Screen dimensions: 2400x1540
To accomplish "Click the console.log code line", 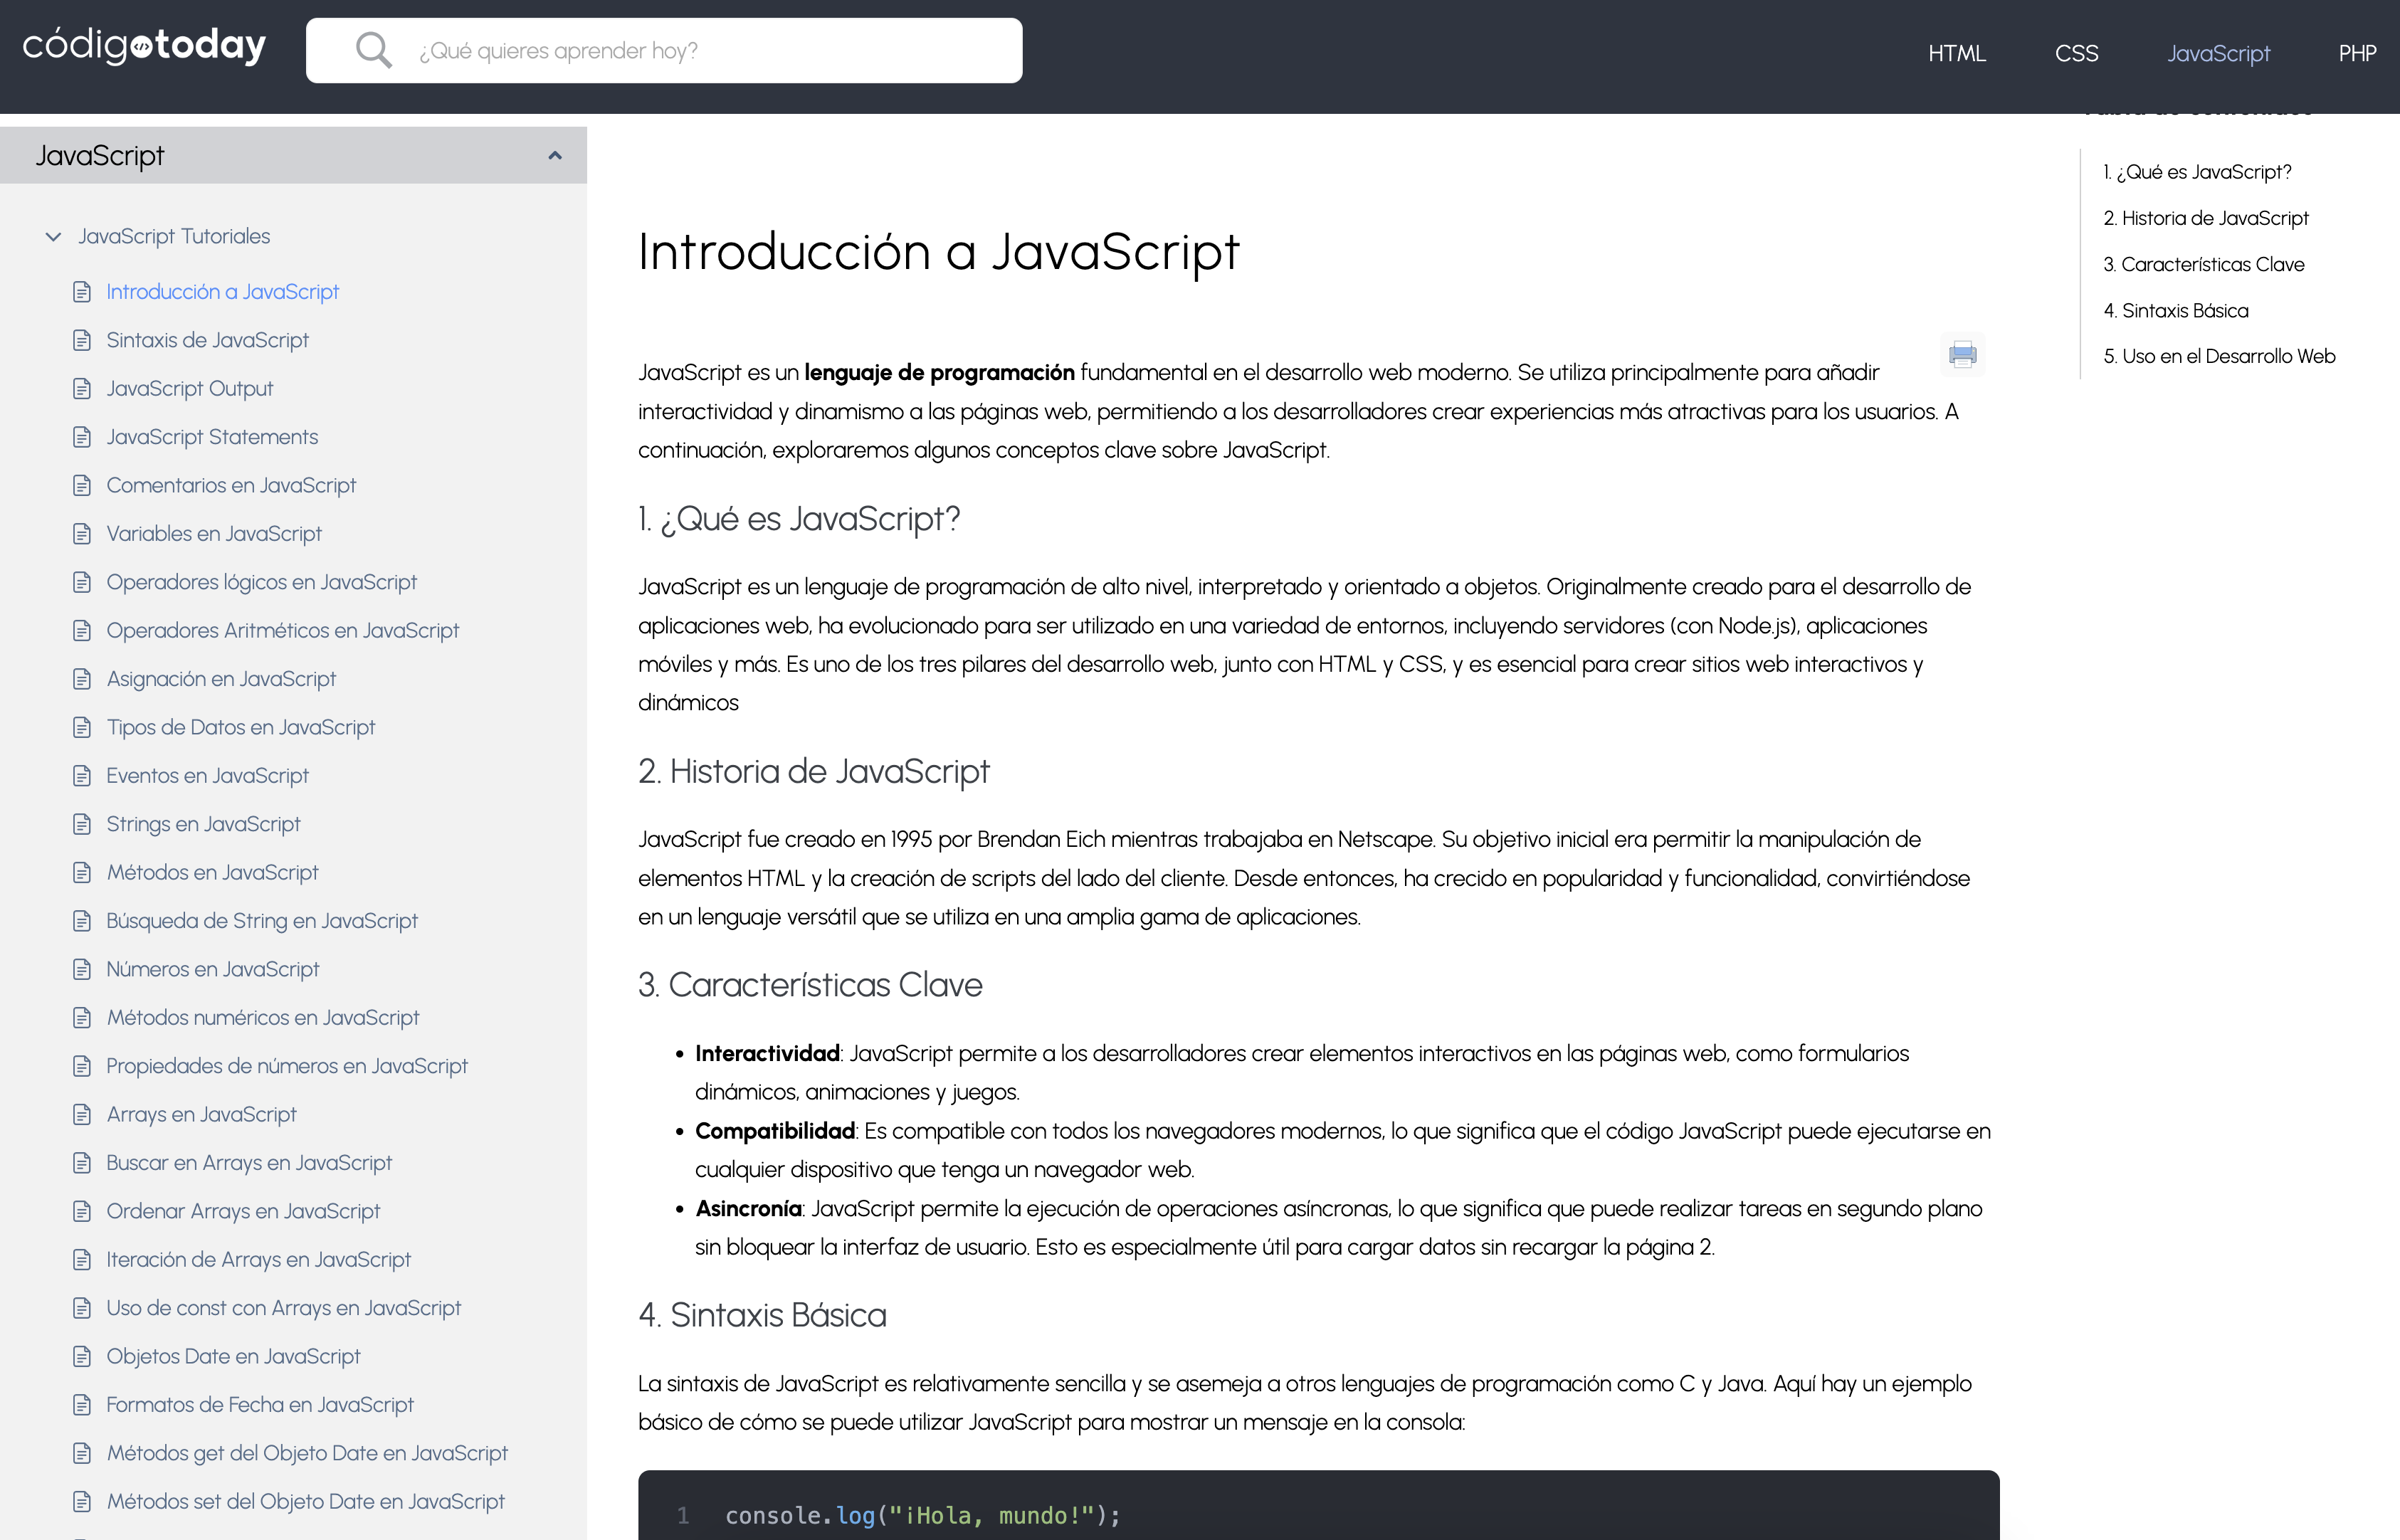I will 922,1516.
